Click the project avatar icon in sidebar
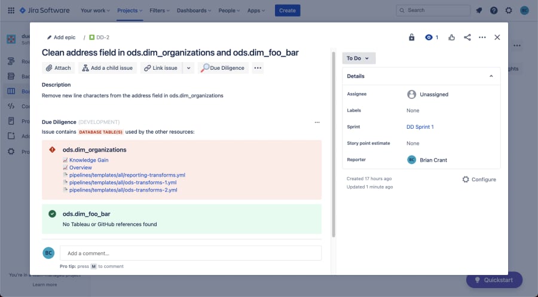Image resolution: width=538 pixels, height=297 pixels. [11, 39]
